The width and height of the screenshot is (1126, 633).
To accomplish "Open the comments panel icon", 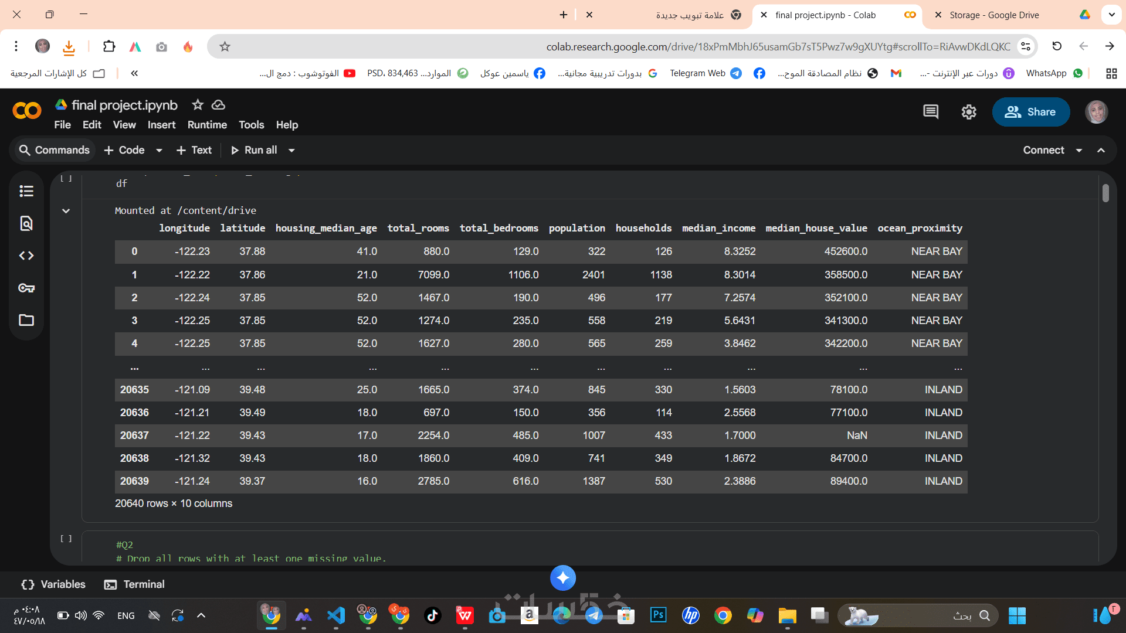I will click(x=931, y=112).
